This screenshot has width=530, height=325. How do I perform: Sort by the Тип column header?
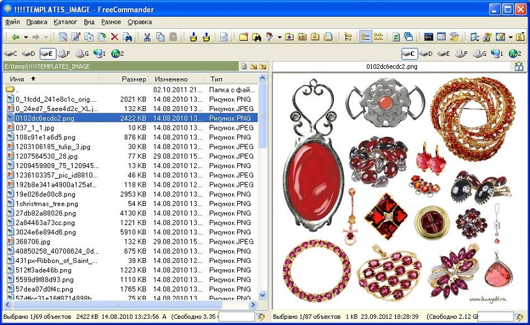231,79
